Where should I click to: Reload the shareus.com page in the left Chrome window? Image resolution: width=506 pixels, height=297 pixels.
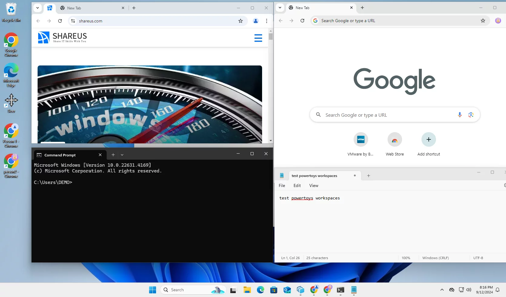60,21
